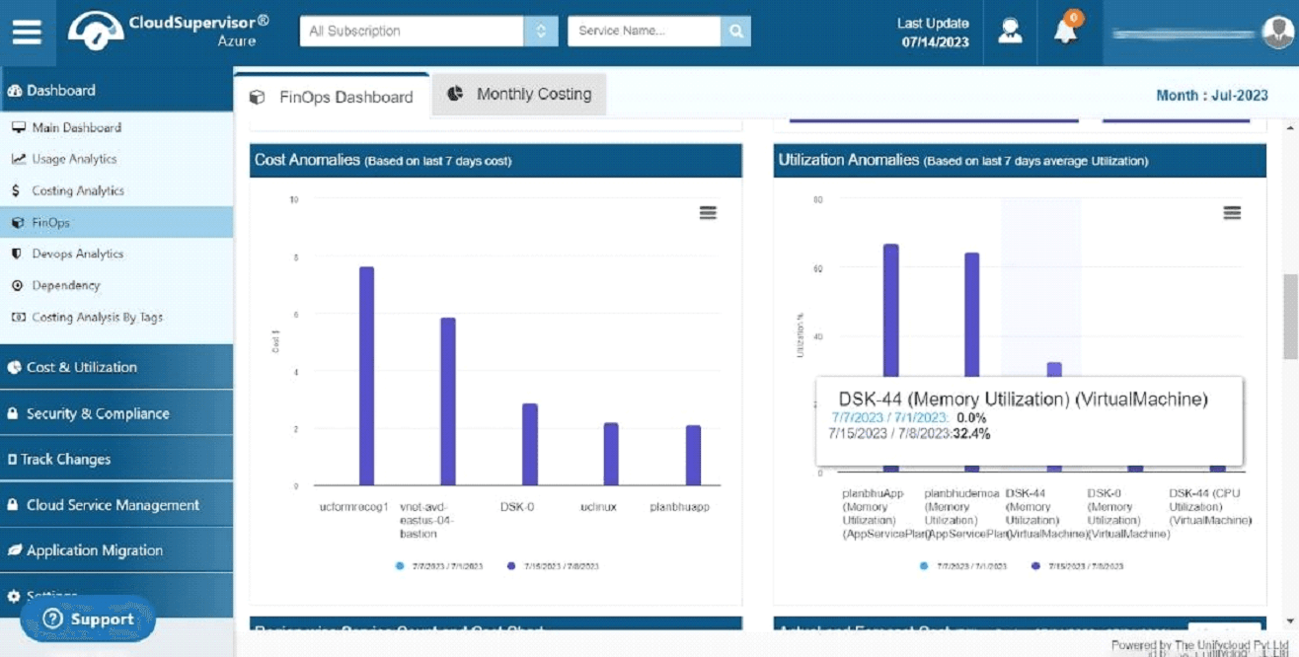This screenshot has width=1299, height=657.
Task: Switch to the FinOps Dashboard tab
Action: click(x=332, y=97)
